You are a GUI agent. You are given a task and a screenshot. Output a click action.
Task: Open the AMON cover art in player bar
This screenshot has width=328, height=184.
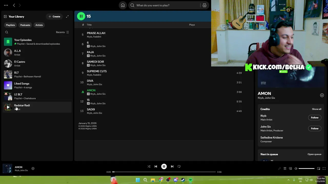[x=7, y=169]
